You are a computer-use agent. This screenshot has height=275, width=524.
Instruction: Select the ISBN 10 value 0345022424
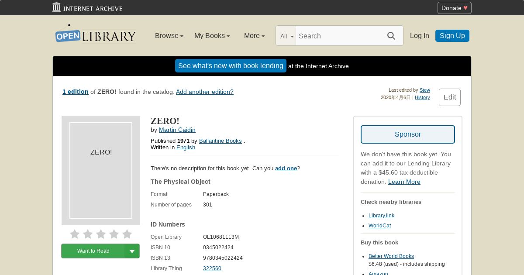(x=218, y=247)
